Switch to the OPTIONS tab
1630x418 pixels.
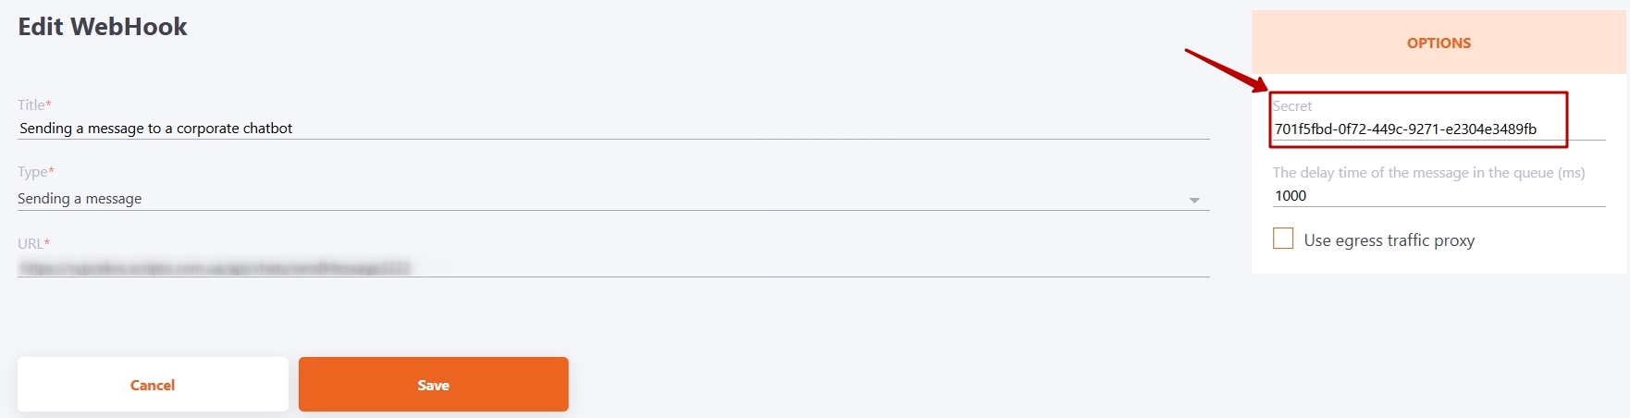[1439, 43]
